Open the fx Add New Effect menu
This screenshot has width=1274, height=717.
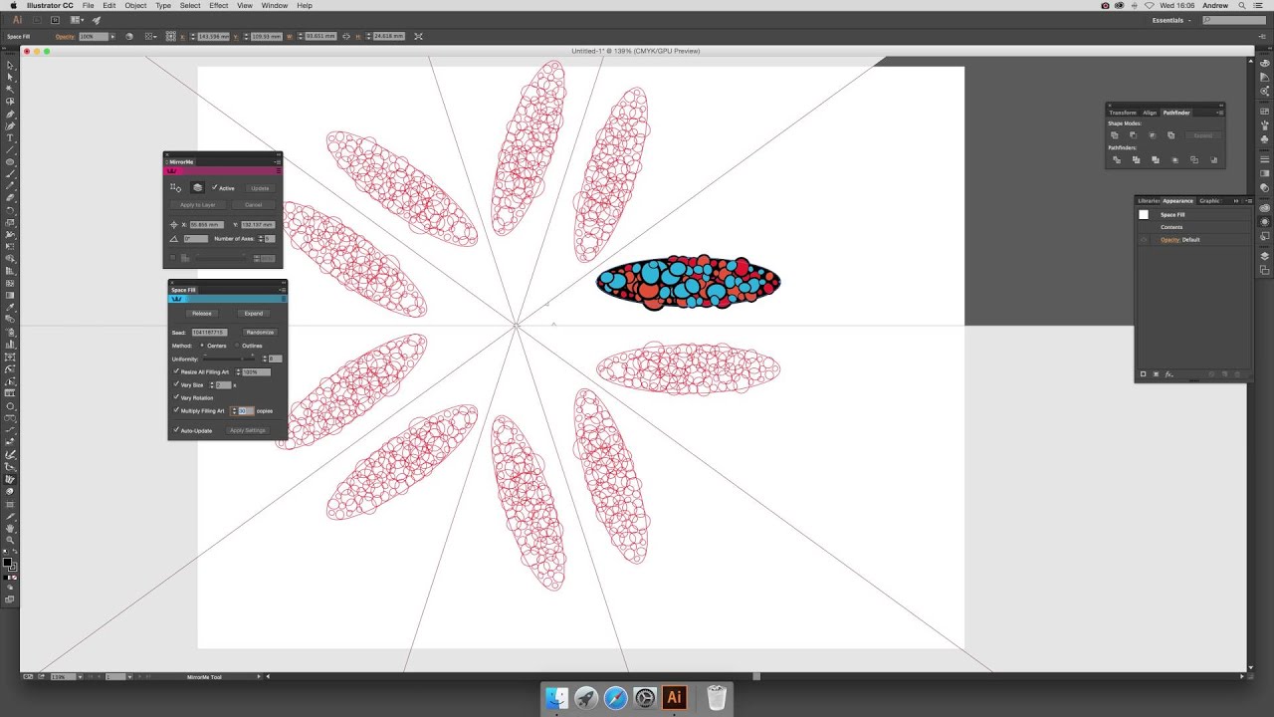[x=1169, y=374]
